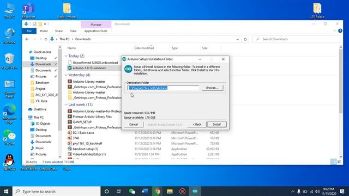Open Control Panel desktop icon
The height and width of the screenshot is (196, 349).
point(9,89)
